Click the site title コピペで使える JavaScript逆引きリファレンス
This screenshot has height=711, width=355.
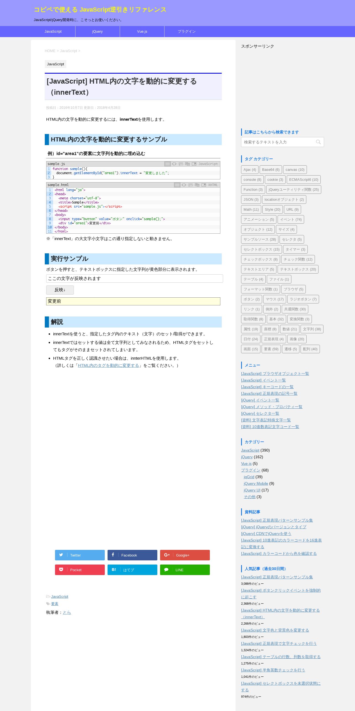coord(100,10)
